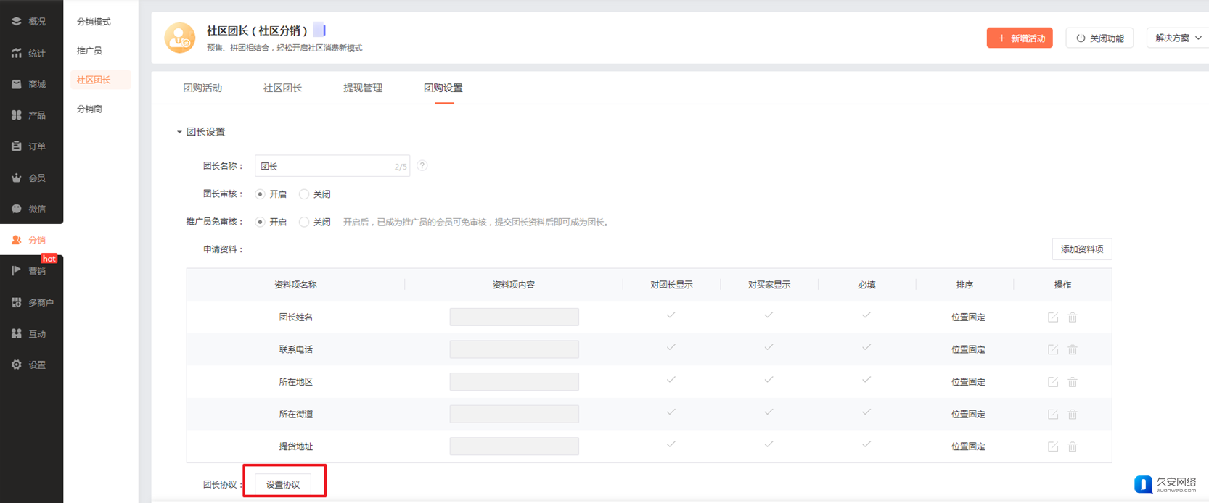The image size is (1209, 503).
Task: Open the 解决方案 dropdown
Action: pos(1178,38)
